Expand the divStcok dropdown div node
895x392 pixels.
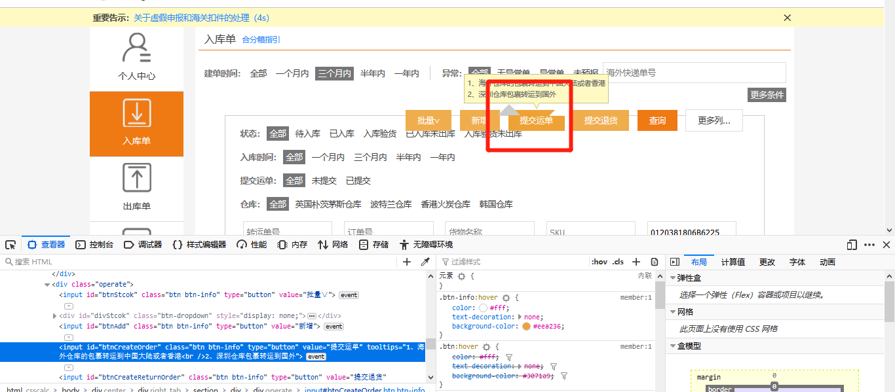pyautogui.click(x=54, y=316)
